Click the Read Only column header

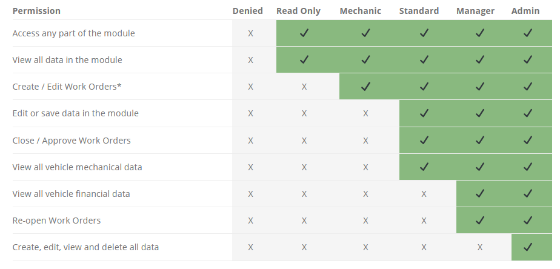[298, 11]
